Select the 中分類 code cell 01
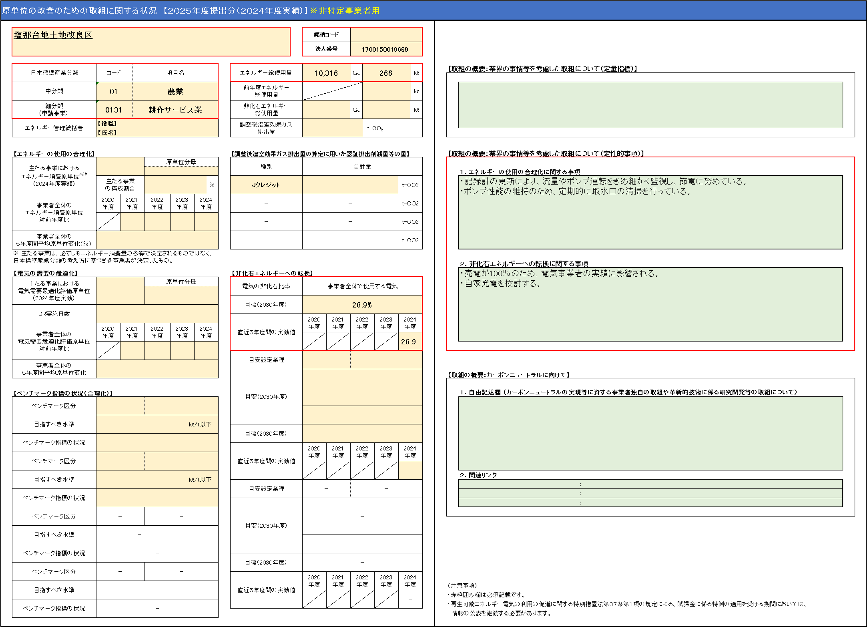867x627 pixels. 114,91
